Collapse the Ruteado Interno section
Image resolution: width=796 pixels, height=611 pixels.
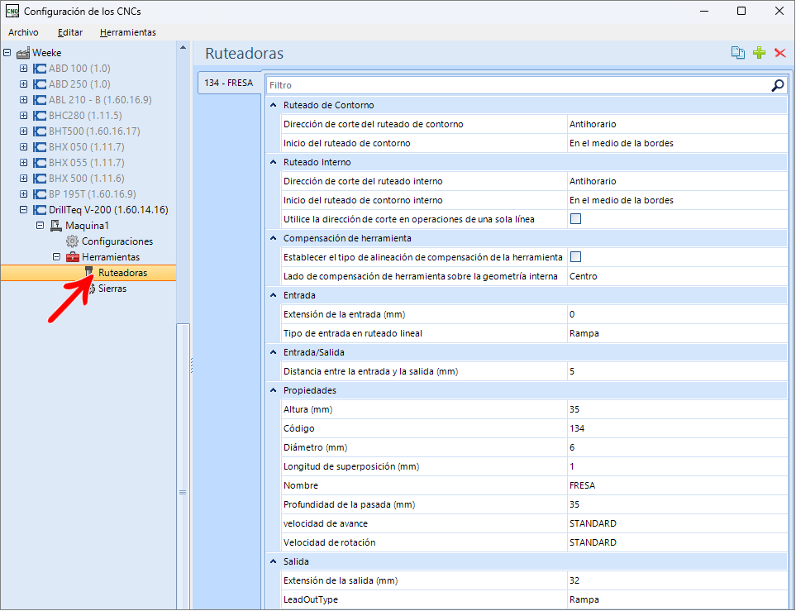pos(274,162)
